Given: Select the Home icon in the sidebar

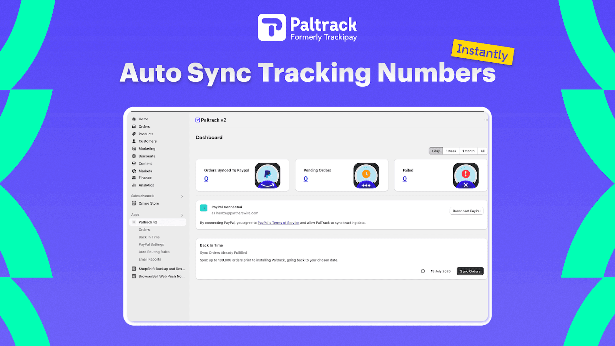Looking at the screenshot, I should point(133,119).
